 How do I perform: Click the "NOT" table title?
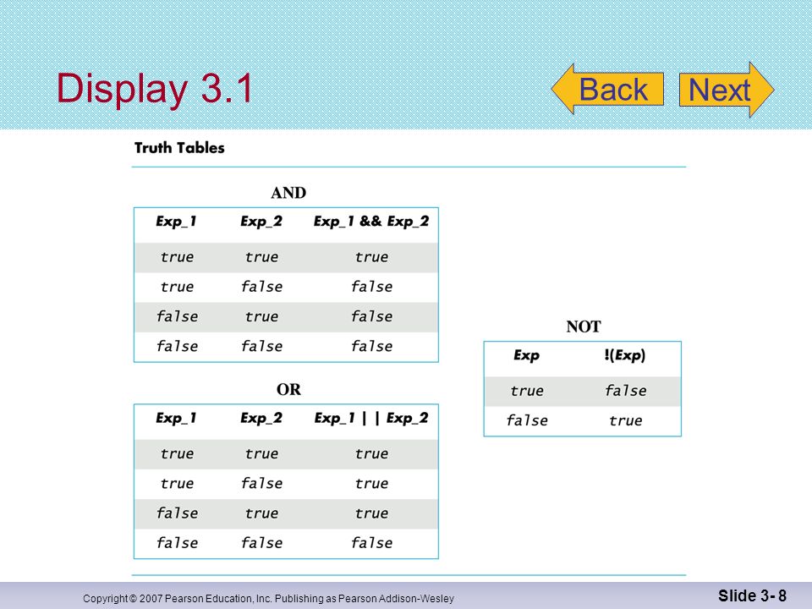(583, 326)
